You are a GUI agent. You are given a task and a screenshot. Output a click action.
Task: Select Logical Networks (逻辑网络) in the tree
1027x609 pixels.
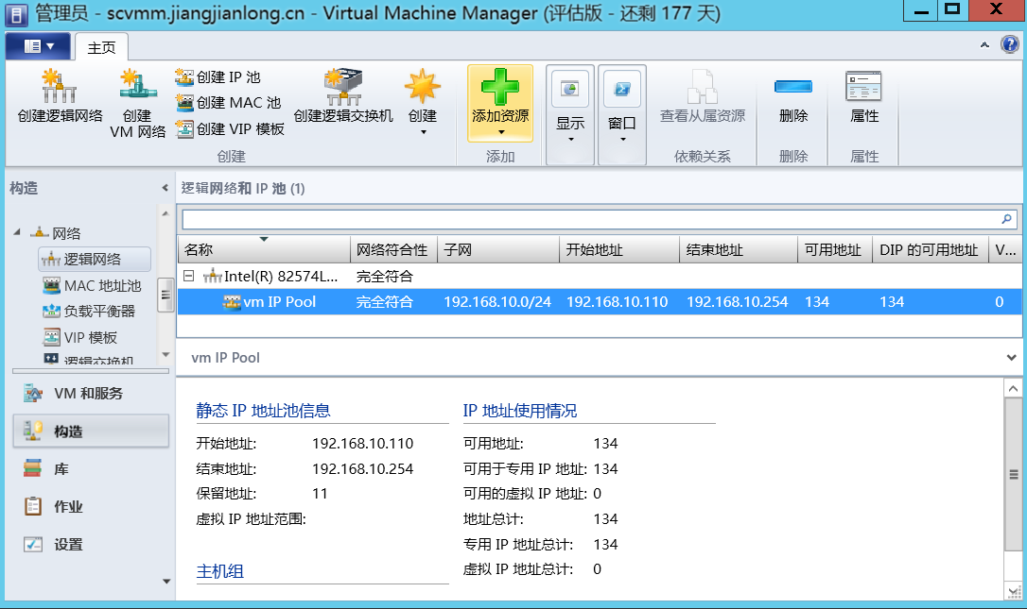(95, 259)
